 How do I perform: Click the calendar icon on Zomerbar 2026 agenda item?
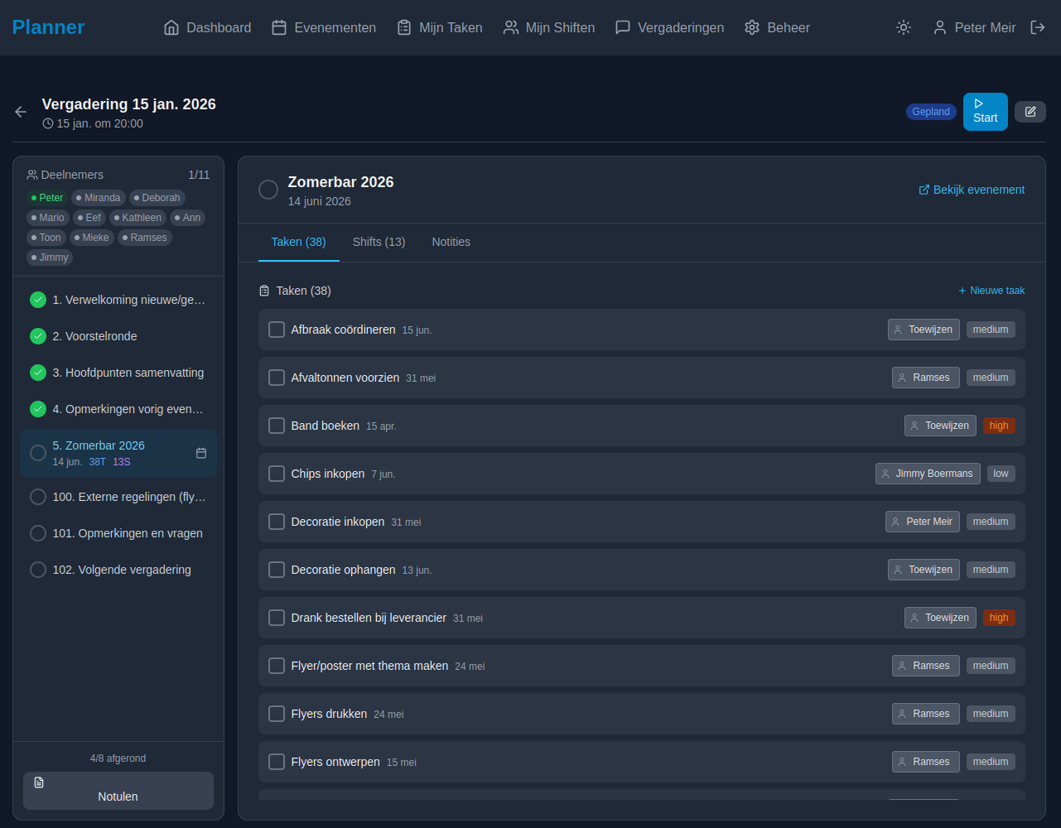tap(201, 453)
